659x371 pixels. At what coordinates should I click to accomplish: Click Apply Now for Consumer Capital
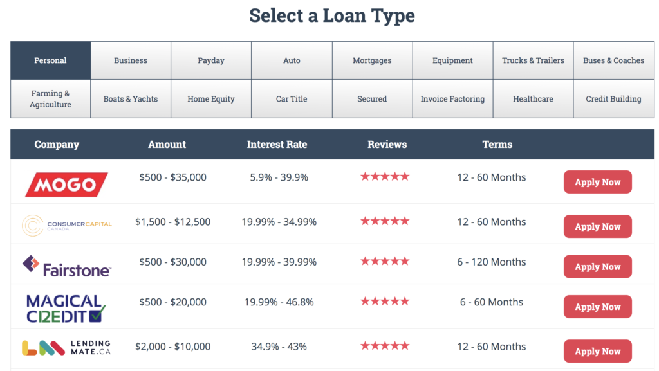[x=598, y=226]
